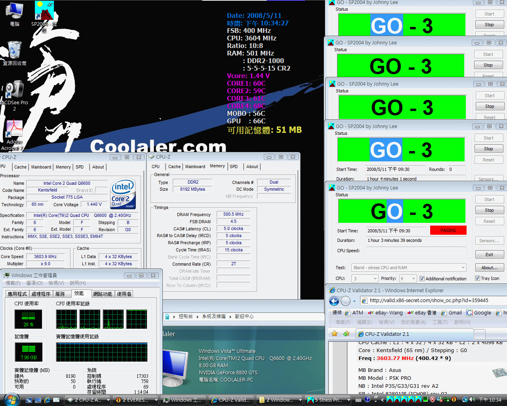
Task: Open 檢視(V) menu in Task Manager
Action: pos(56,283)
